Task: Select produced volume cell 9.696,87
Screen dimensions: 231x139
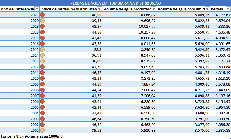Action: 129,21
